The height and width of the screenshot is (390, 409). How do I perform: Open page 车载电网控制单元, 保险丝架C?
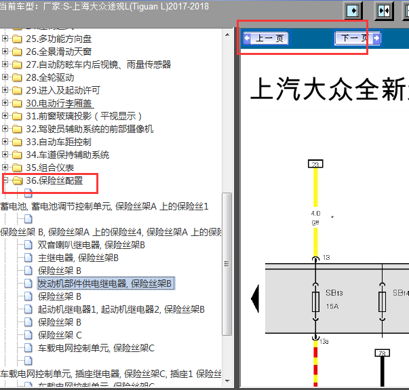96,348
